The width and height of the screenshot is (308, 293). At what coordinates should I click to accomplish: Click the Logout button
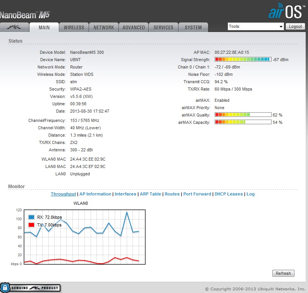point(295,26)
